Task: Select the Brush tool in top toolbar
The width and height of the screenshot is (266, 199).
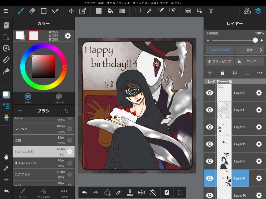Action: point(21,11)
